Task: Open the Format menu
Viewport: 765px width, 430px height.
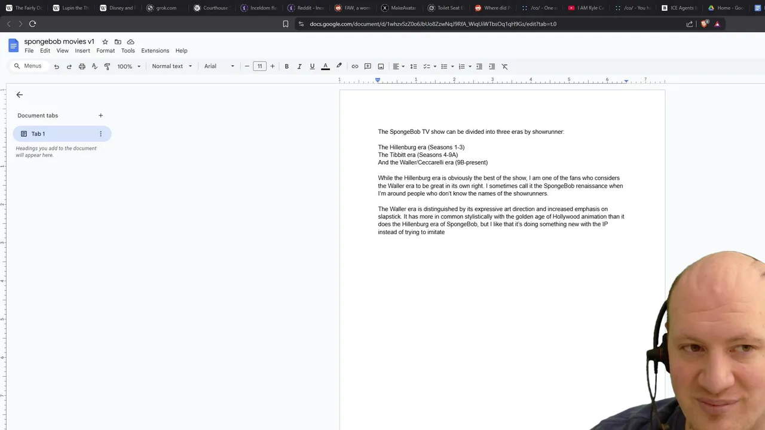Action: point(106,51)
